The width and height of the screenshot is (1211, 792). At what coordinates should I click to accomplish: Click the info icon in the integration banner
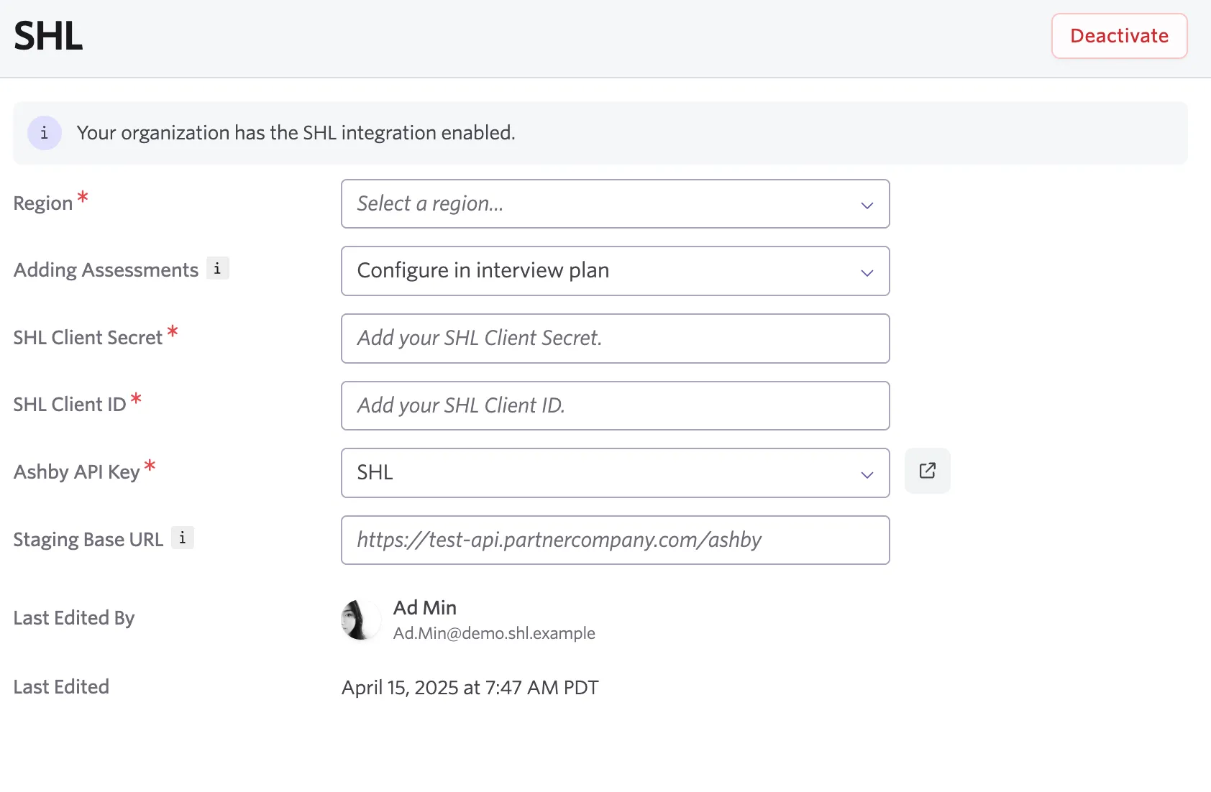[45, 133]
